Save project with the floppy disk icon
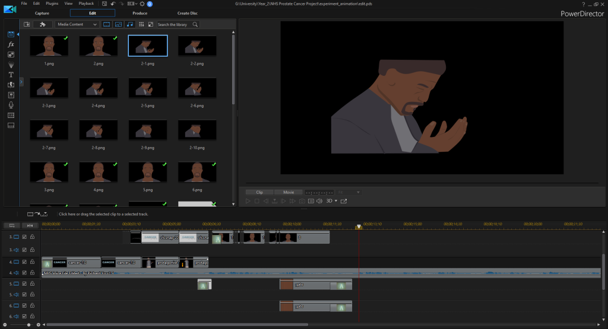 click(104, 4)
